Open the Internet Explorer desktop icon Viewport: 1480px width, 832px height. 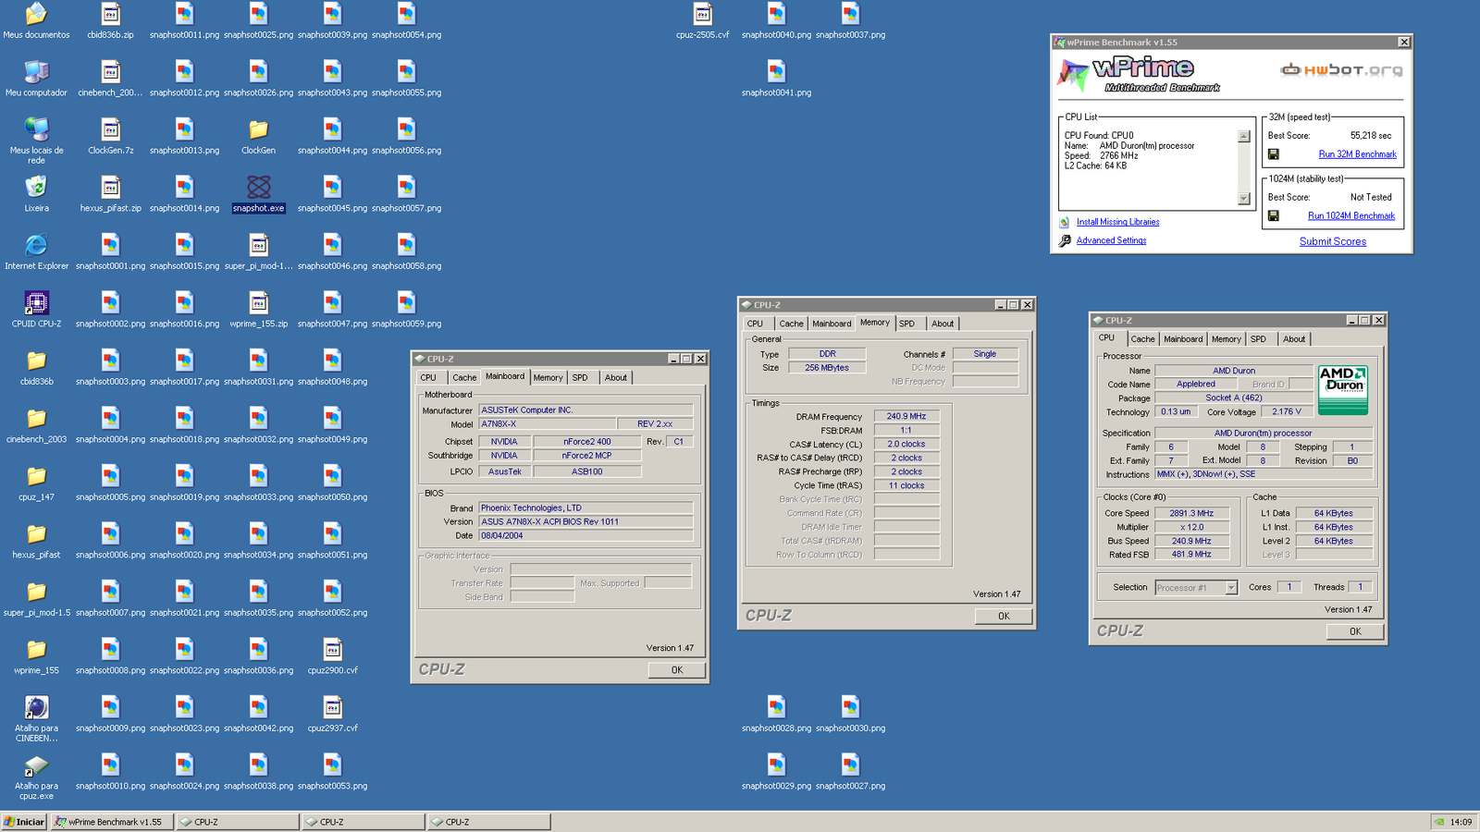click(36, 245)
